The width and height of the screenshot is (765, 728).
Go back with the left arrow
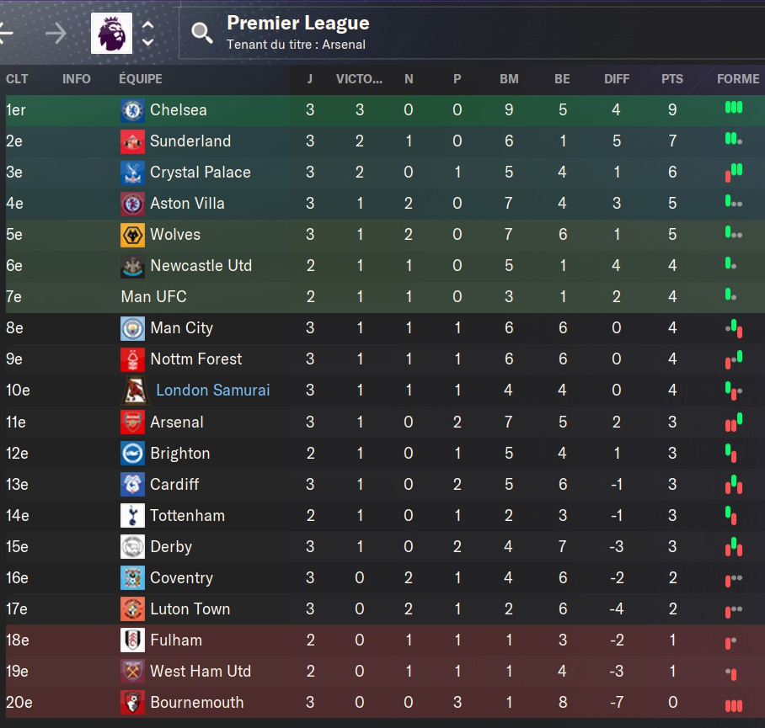6,33
